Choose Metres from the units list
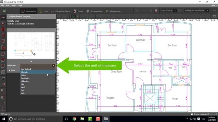This screenshot has width=218, height=122. click(x=37, y=75)
